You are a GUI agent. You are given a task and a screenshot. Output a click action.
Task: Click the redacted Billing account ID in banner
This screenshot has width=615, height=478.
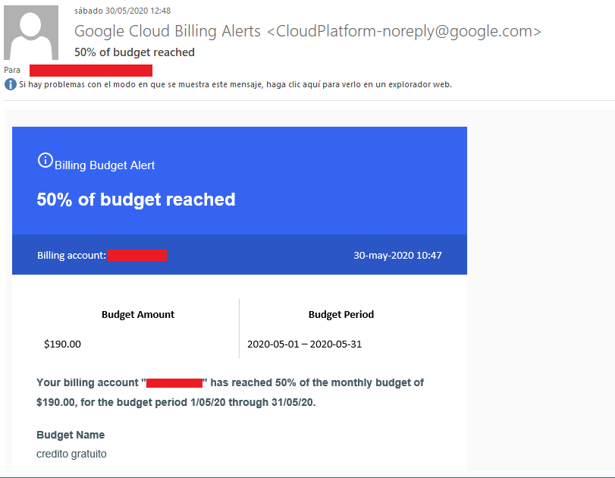[137, 255]
